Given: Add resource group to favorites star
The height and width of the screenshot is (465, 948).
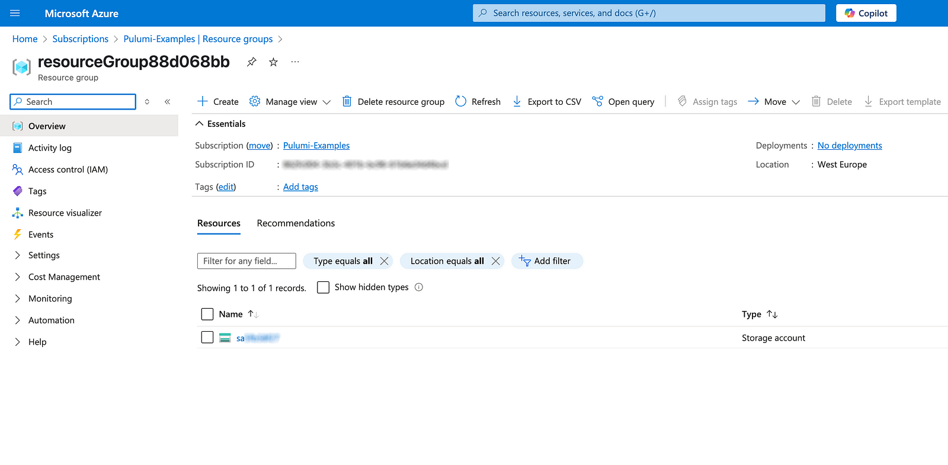Looking at the screenshot, I should 273,62.
